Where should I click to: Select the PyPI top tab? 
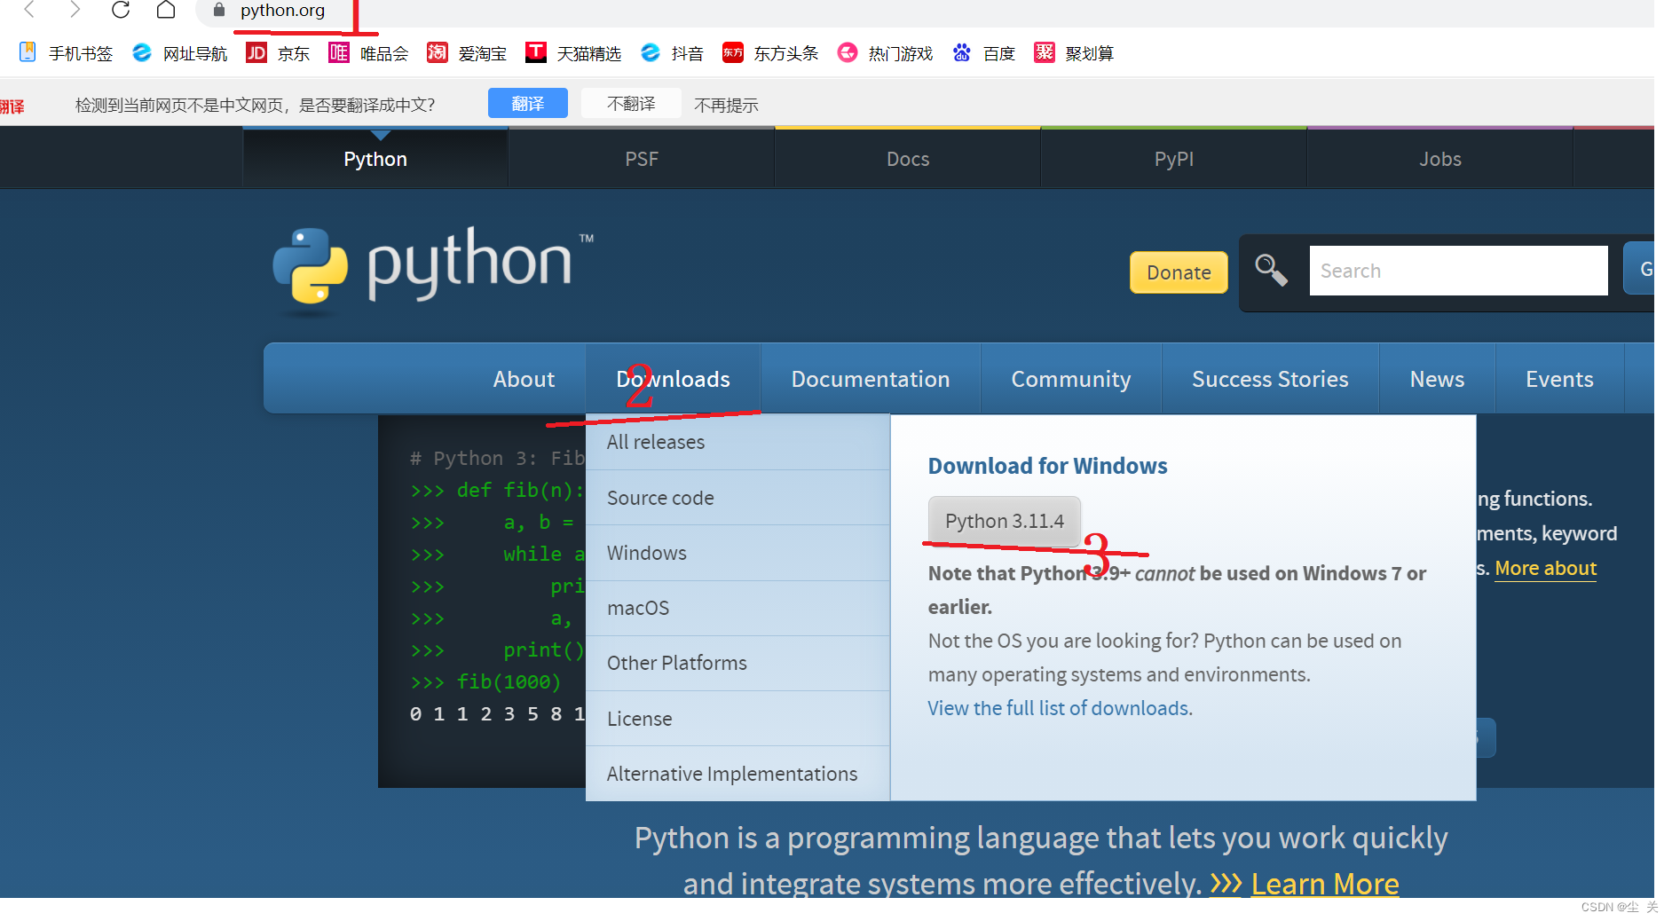1174,159
